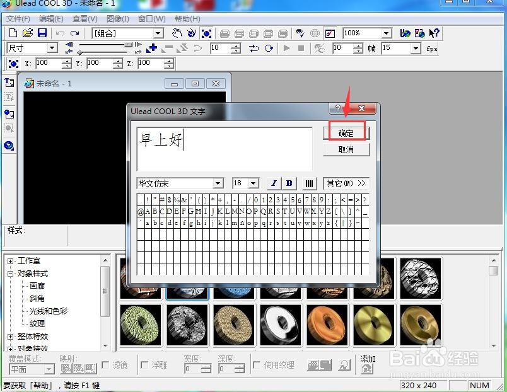Screen dimensions: 507x392
Task: Open the fps value 15 dropdown
Action: (x=416, y=49)
